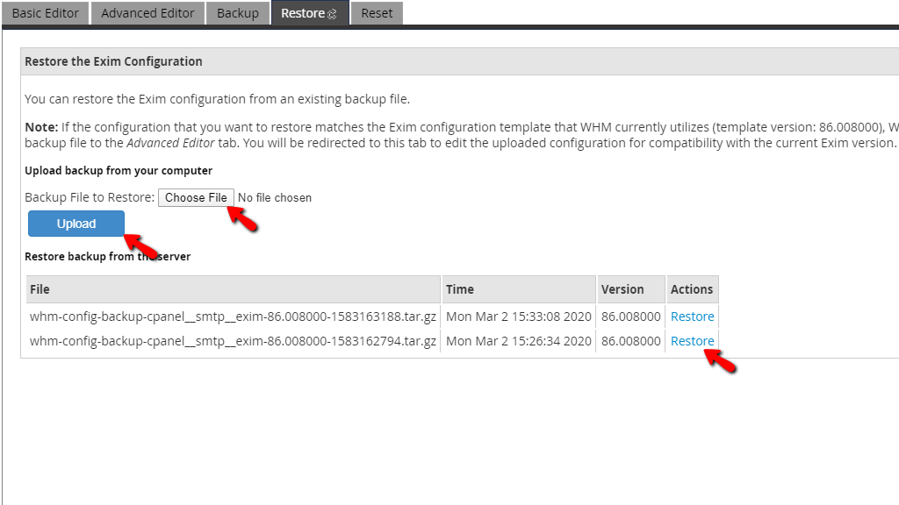Image resolution: width=899 pixels, height=505 pixels.
Task: Click 'Upload backup from your computer' heading
Action: [x=119, y=171]
